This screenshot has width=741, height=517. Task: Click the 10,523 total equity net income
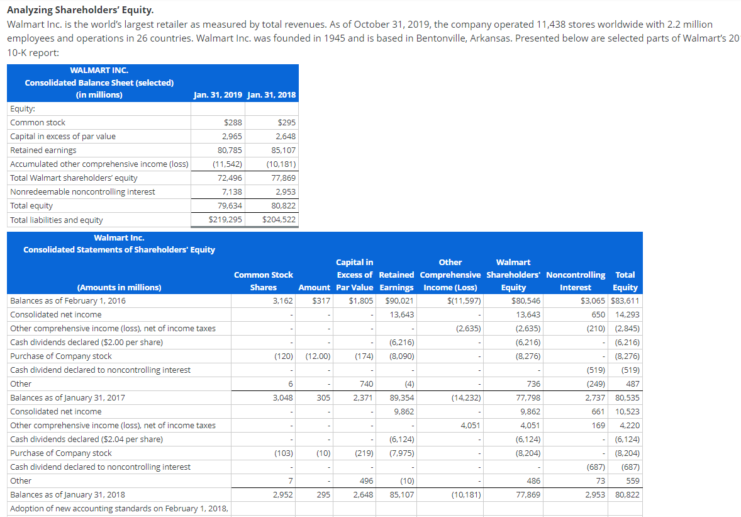(627, 411)
